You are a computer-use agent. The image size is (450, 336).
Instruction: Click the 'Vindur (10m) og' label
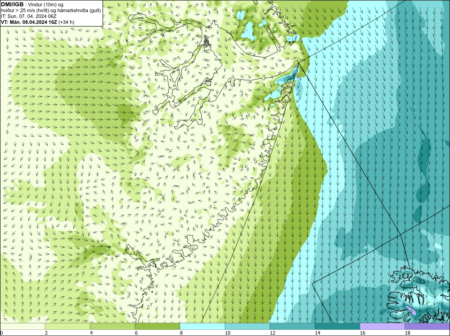point(46,5)
